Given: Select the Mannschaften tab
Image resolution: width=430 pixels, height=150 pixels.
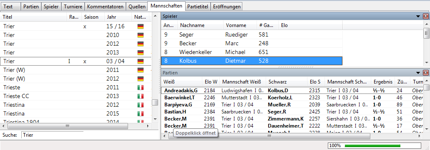Looking at the screenshot, I should pos(166,6).
